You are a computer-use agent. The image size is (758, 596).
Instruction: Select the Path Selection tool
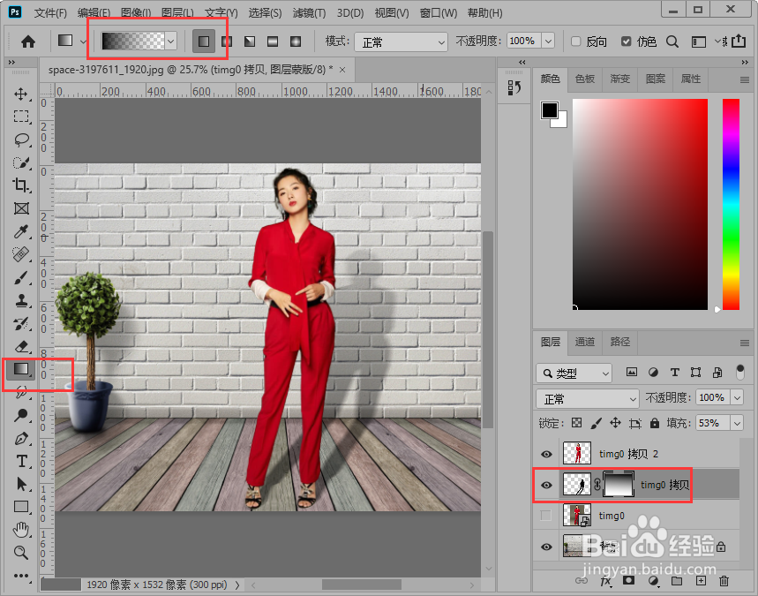(x=21, y=484)
